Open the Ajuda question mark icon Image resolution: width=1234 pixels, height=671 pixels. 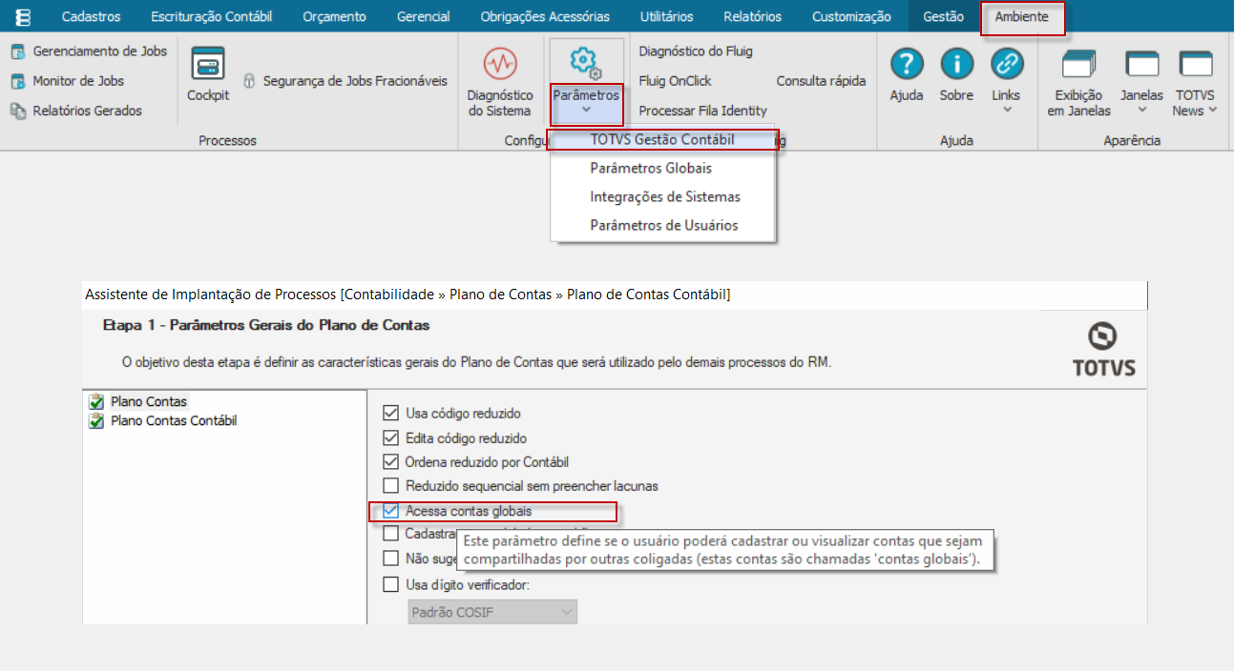point(907,64)
